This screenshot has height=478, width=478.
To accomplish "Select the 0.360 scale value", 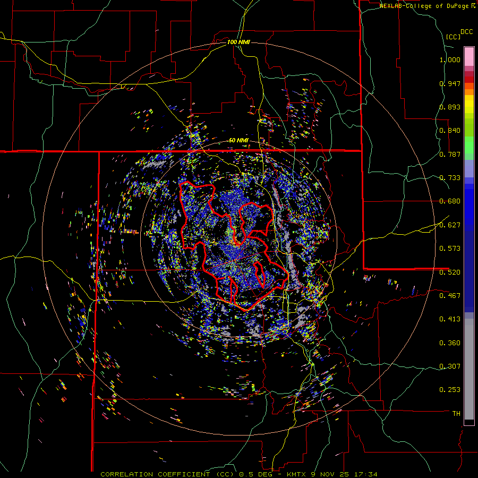I will pos(450,343).
